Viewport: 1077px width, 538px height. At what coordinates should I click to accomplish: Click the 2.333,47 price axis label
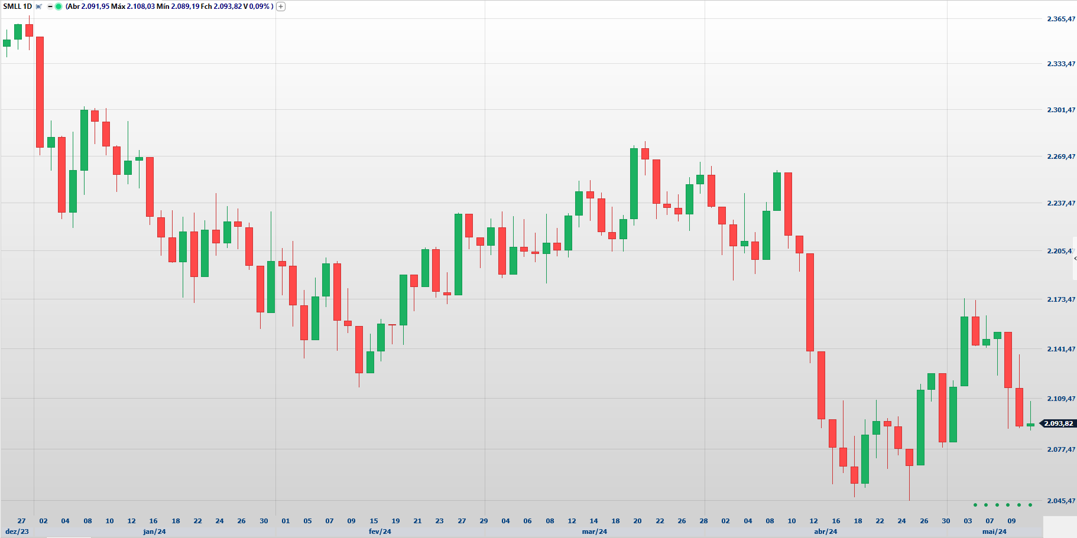point(1061,64)
